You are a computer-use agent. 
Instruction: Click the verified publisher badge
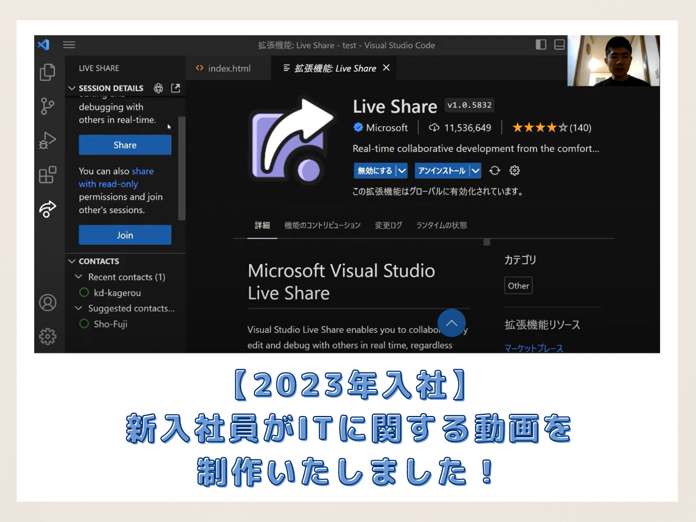click(358, 128)
